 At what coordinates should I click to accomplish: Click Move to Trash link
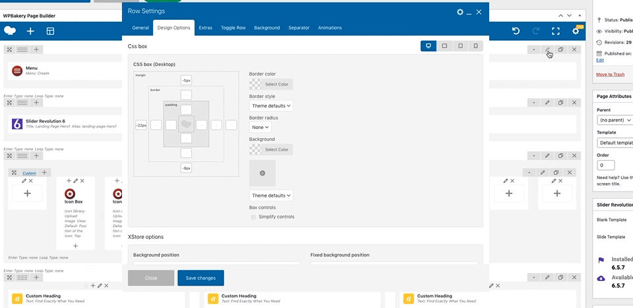610,74
